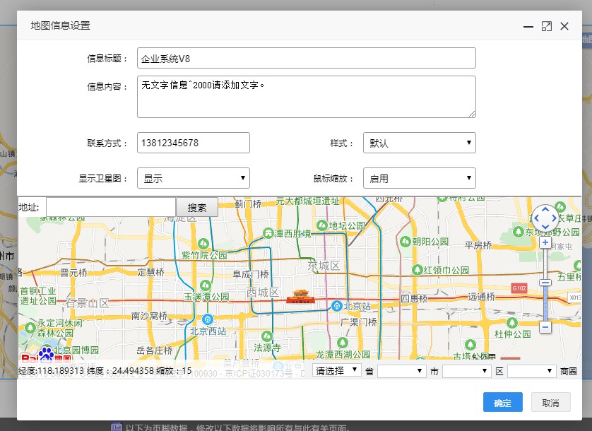Click the 远通桥 label on the map
592x431 pixels.
[x=481, y=297]
